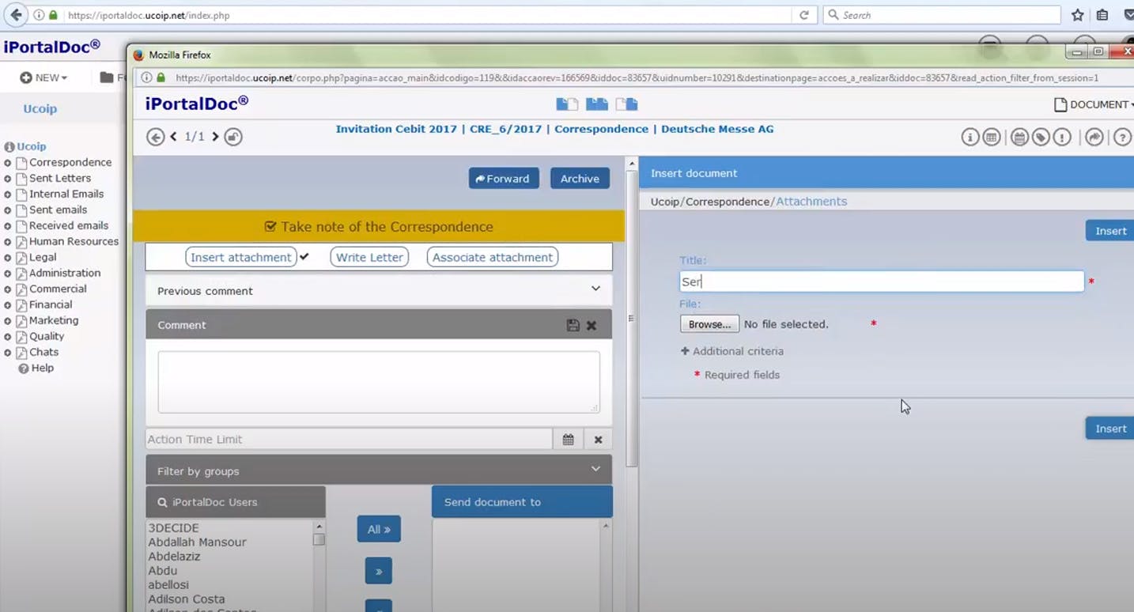Click the Help icon in left sidebar
Screen dimensions: 1134x612
(x=24, y=368)
